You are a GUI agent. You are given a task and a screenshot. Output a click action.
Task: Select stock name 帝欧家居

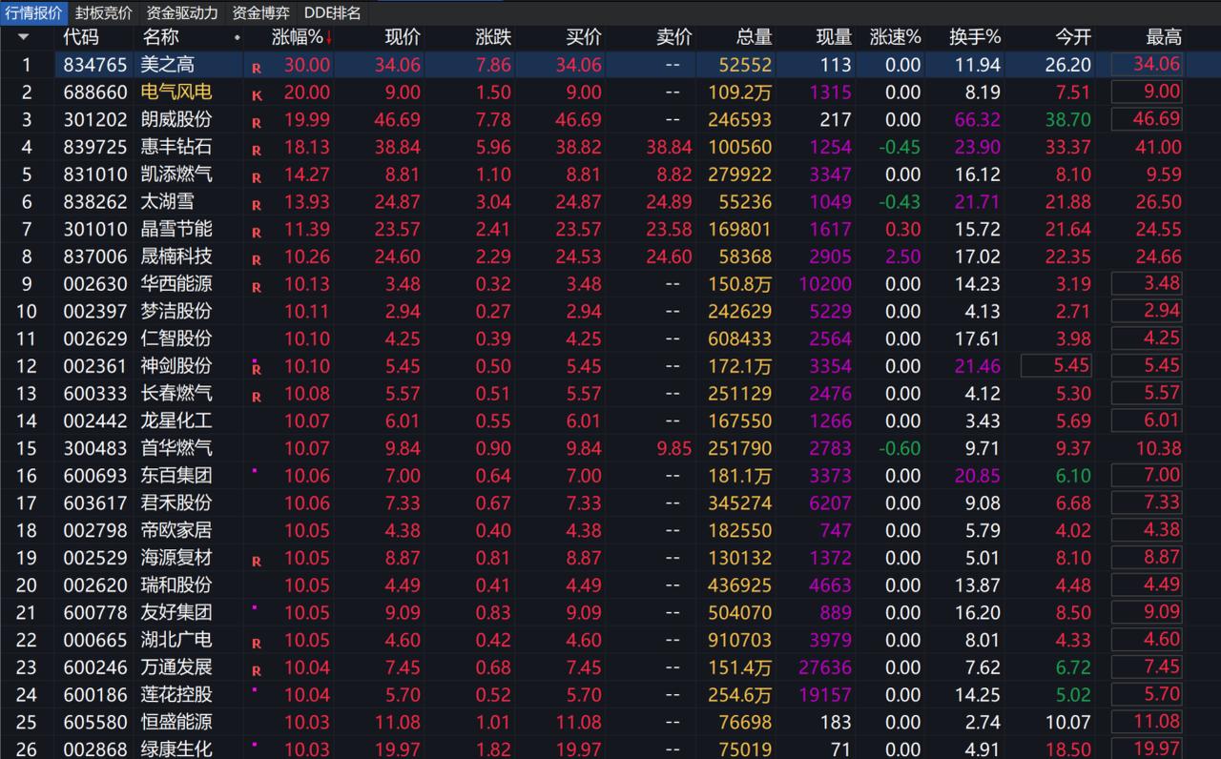(x=176, y=530)
